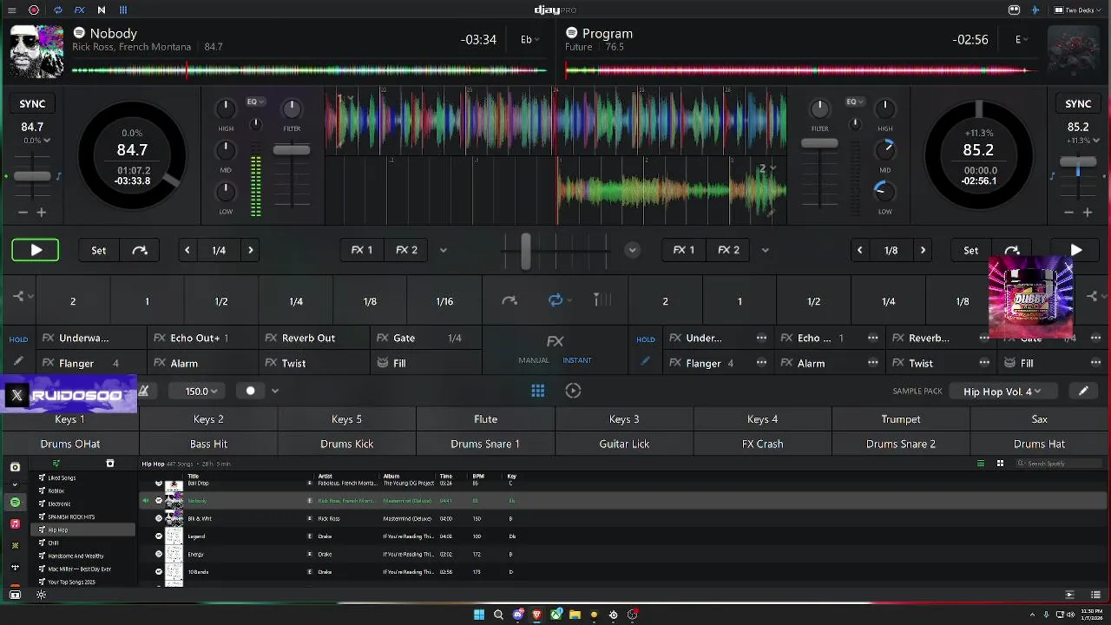The width and height of the screenshot is (1111, 625).
Task: Set a cue point on the left deck
Action: [99, 250]
